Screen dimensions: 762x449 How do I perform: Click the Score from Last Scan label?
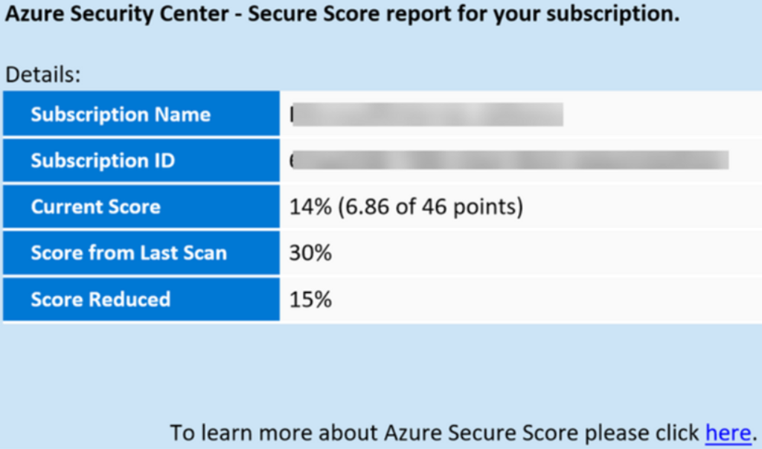tap(128, 253)
